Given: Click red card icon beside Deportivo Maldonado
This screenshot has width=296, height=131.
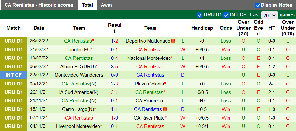Looking at the screenshot, I should click(173, 41).
